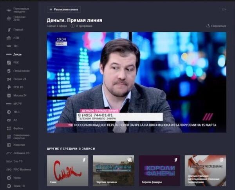235x190 pixels.
Task: Open the Короли фанеры thumbnail
Action: point(159,170)
